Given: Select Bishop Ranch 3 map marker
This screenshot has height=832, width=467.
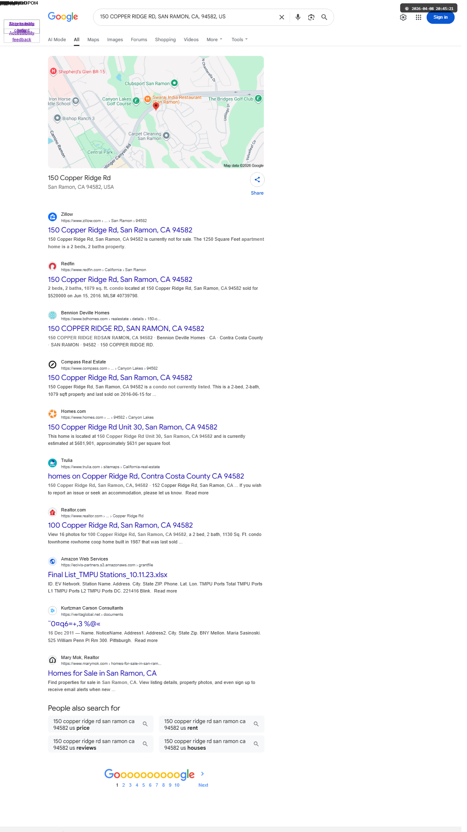Looking at the screenshot, I should pyautogui.click(x=57, y=118).
